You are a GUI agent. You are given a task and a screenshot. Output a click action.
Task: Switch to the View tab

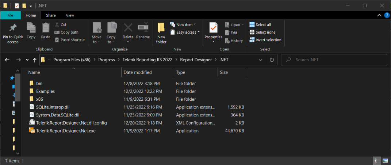70,15
